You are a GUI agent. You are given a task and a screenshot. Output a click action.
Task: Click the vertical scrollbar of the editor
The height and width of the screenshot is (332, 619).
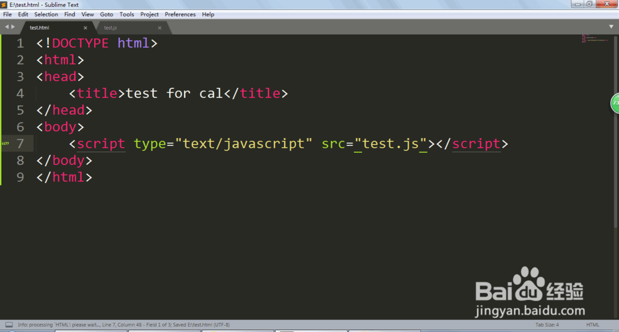click(616, 131)
